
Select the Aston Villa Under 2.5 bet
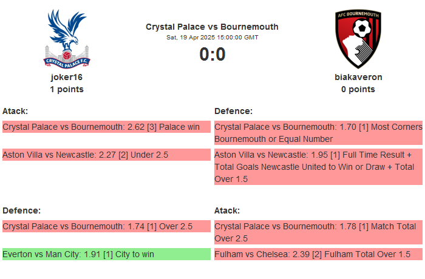coord(106,155)
